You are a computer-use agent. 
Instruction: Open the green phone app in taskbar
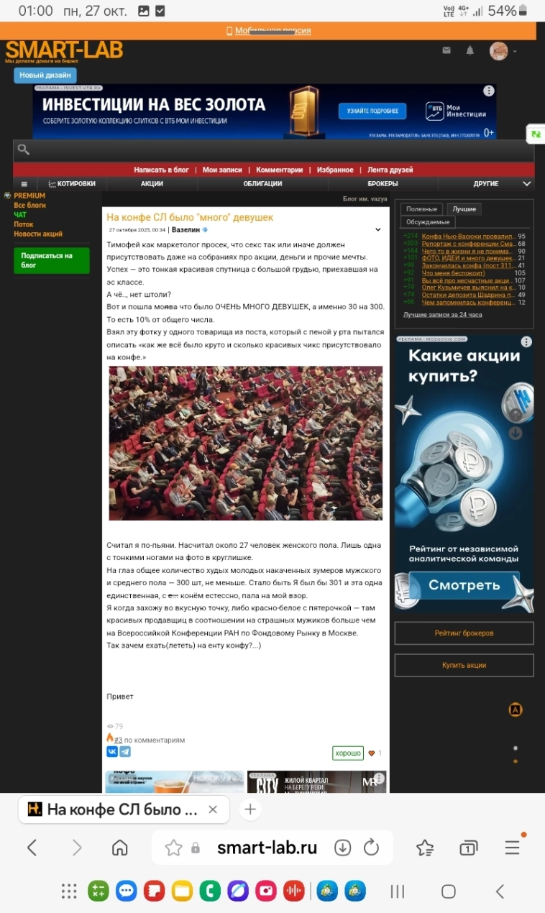tap(211, 891)
